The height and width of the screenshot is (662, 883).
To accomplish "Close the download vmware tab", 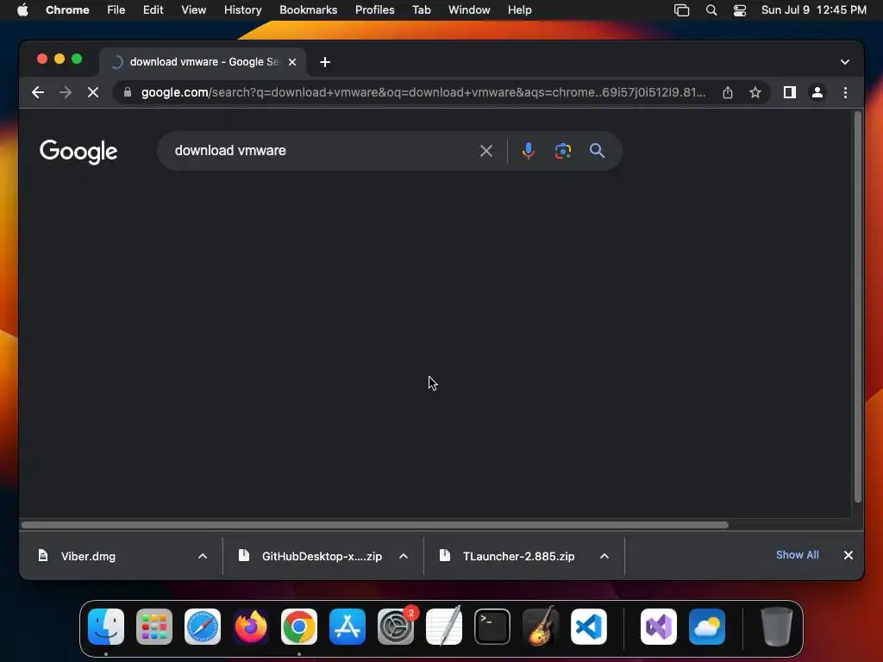I will (x=292, y=62).
